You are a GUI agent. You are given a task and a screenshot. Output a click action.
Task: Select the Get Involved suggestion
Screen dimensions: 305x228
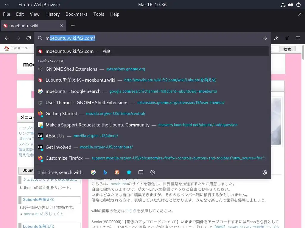point(152,147)
